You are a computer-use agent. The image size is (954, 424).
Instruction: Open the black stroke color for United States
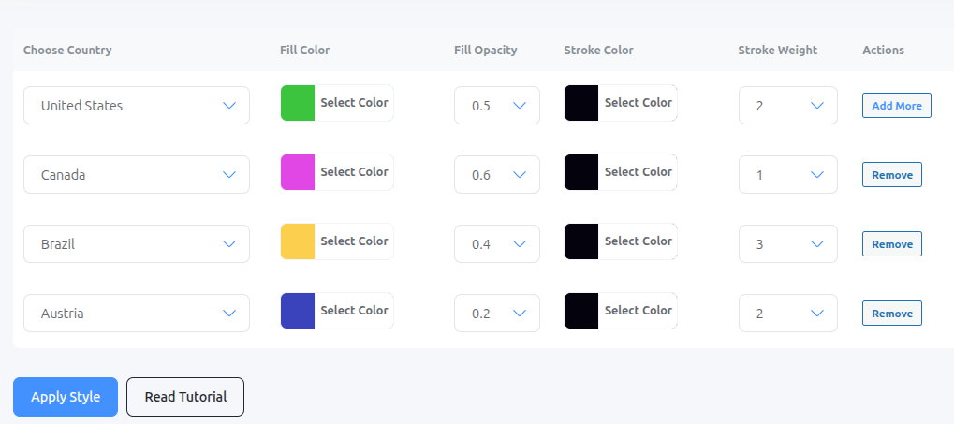tap(581, 103)
